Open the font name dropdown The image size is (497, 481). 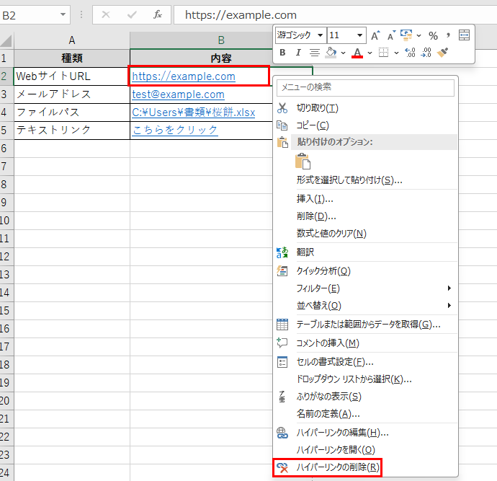320,35
